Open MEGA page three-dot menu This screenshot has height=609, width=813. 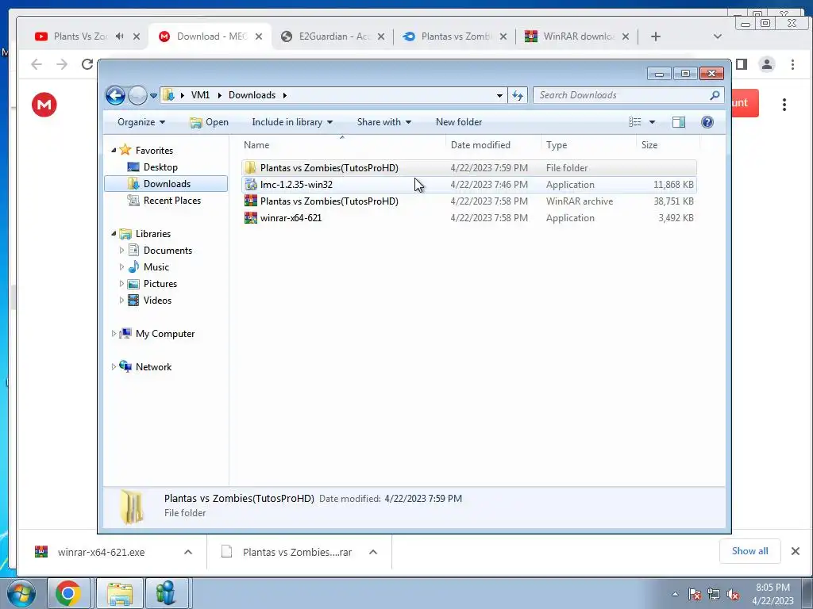click(x=784, y=105)
